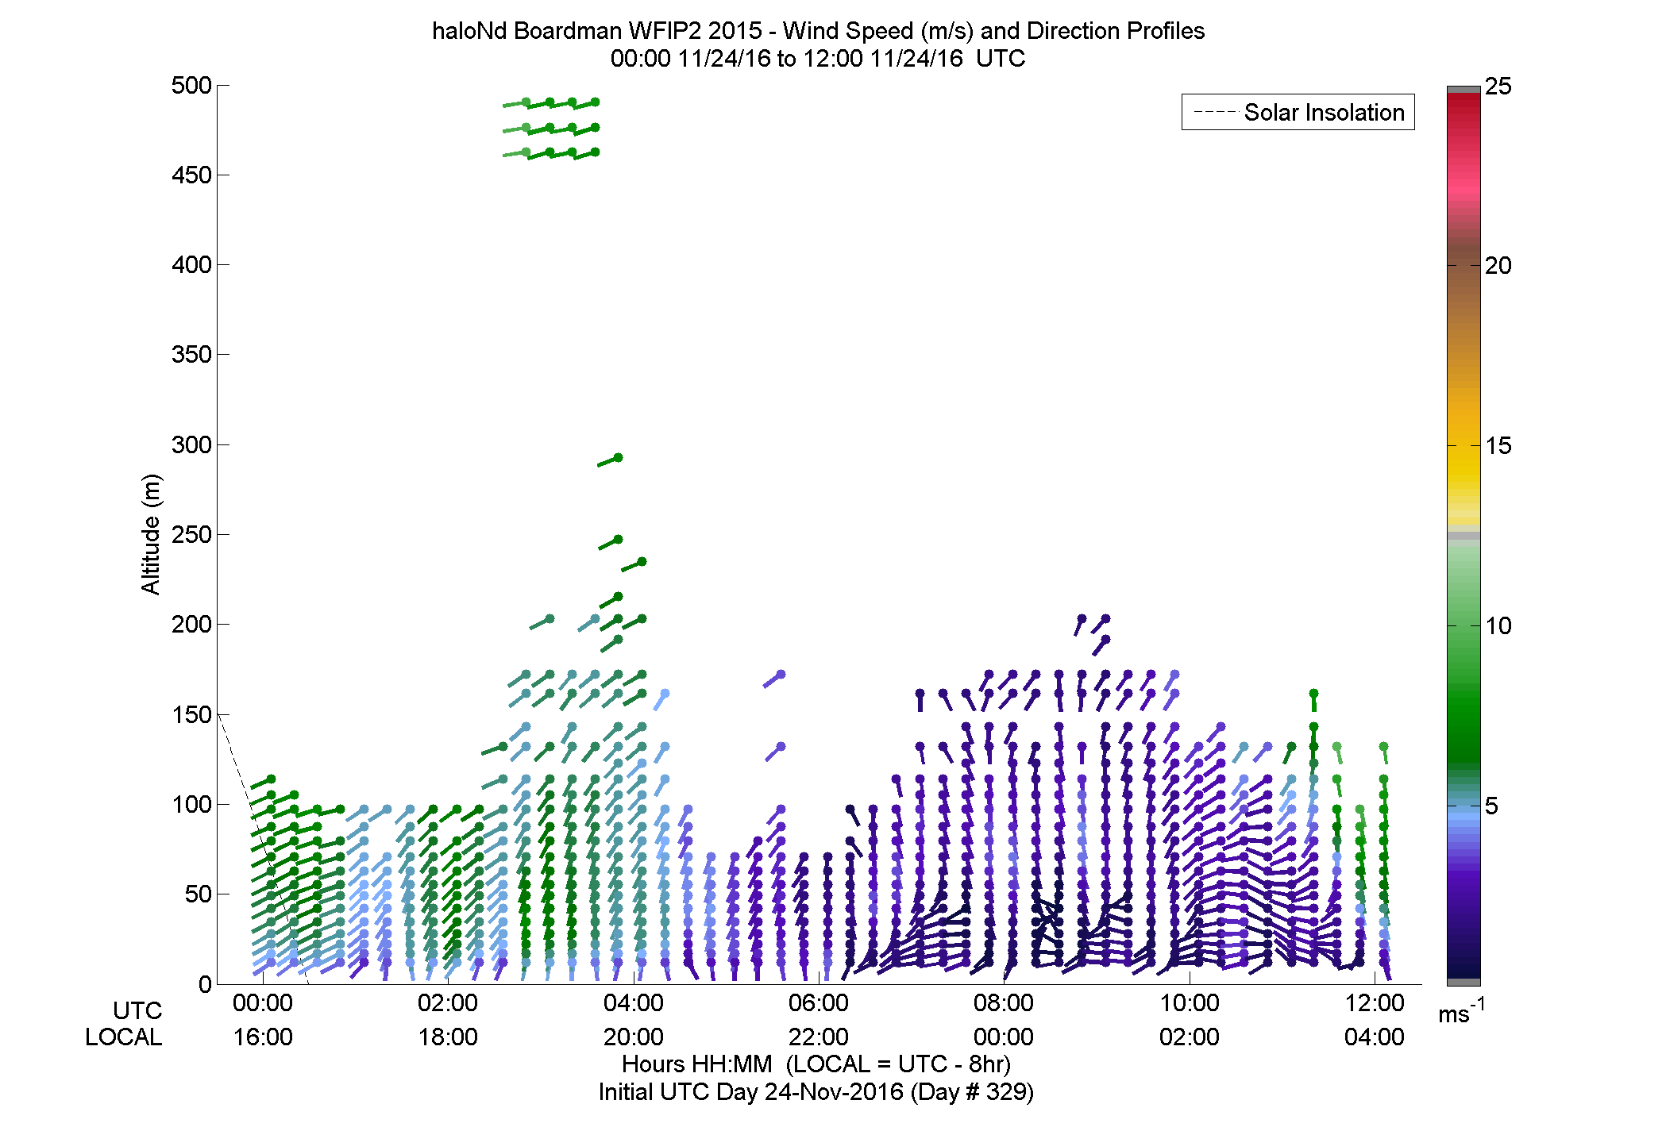Image resolution: width=1666 pixels, height=1131 pixels.
Task: Click the 100 altitude tick label
Action: (x=191, y=804)
